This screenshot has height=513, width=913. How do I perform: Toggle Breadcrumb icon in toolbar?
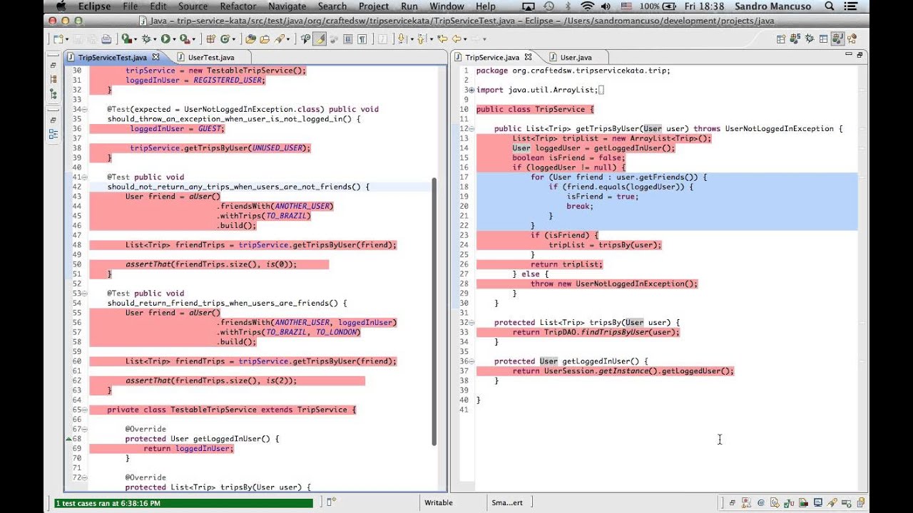coord(306,39)
